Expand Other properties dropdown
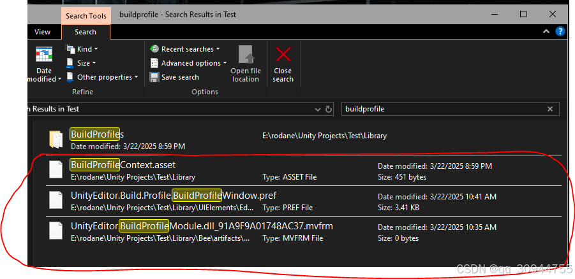This screenshot has height=279, width=575. (x=102, y=77)
